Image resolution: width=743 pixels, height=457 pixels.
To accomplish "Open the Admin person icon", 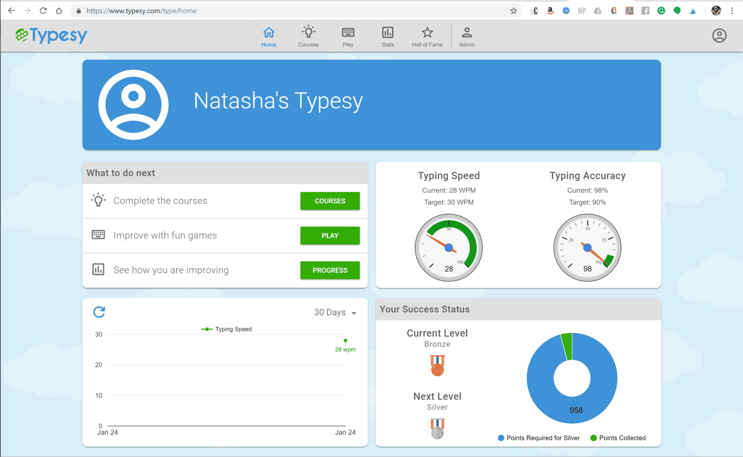I will coord(466,33).
